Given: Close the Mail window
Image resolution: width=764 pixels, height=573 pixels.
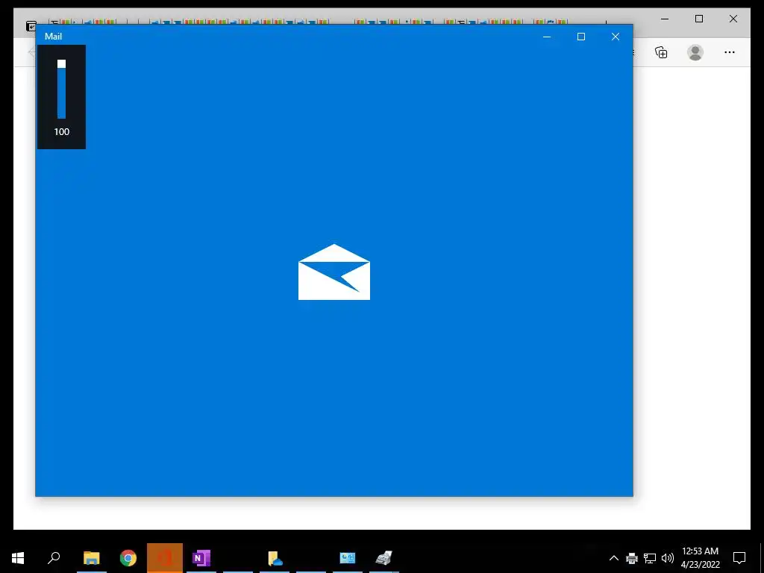Looking at the screenshot, I should pyautogui.click(x=616, y=37).
